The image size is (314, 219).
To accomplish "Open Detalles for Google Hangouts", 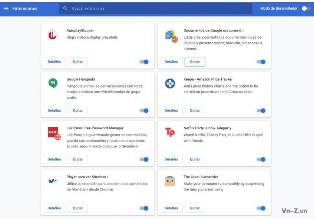I will (54, 110).
